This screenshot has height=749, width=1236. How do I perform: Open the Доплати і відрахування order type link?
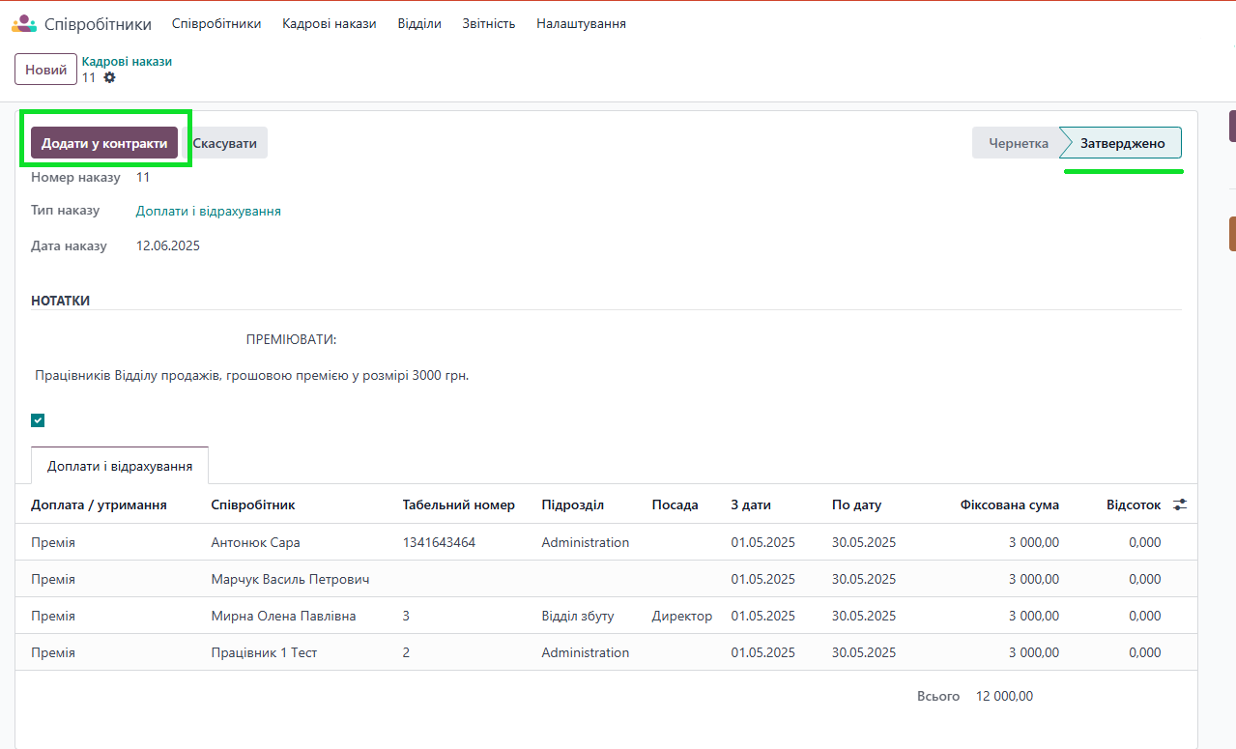point(209,211)
